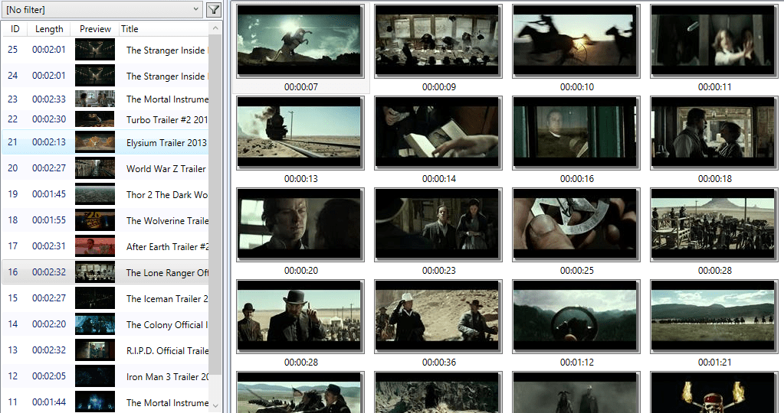Open the [No filter] dropdown

[102, 9]
